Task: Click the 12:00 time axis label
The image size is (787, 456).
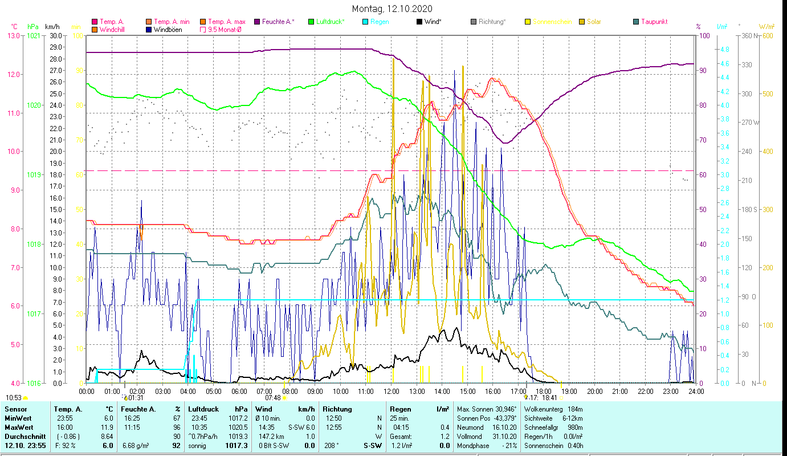Action: tap(392, 391)
